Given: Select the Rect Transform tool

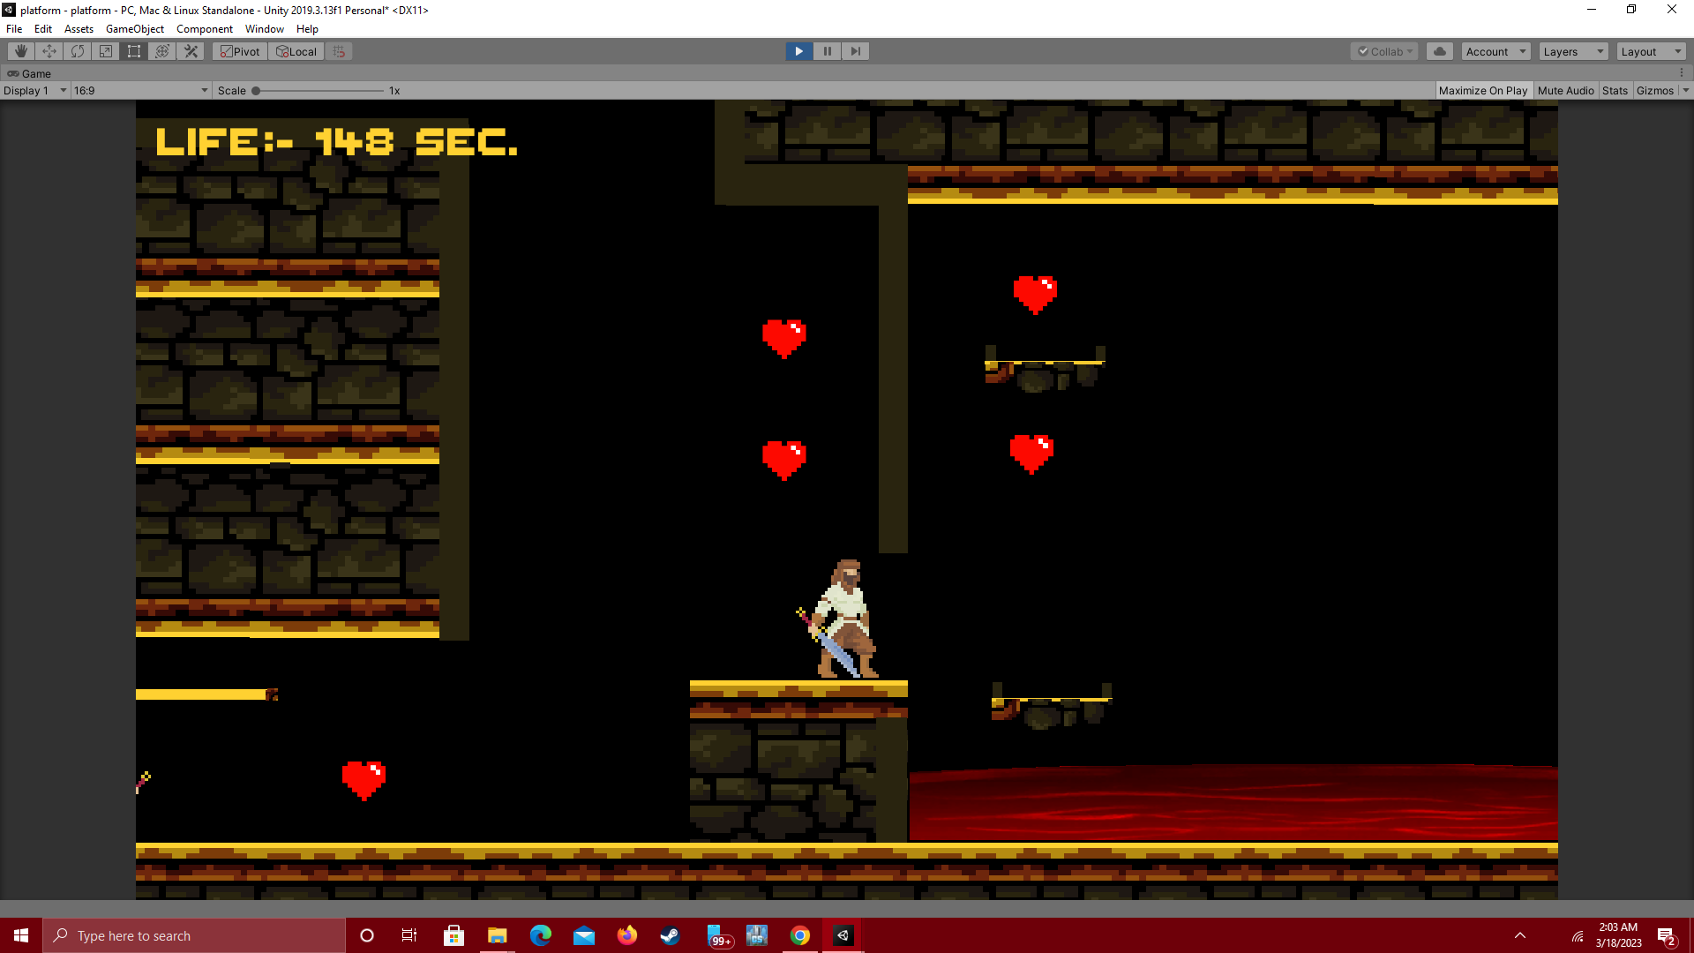Looking at the screenshot, I should (133, 51).
